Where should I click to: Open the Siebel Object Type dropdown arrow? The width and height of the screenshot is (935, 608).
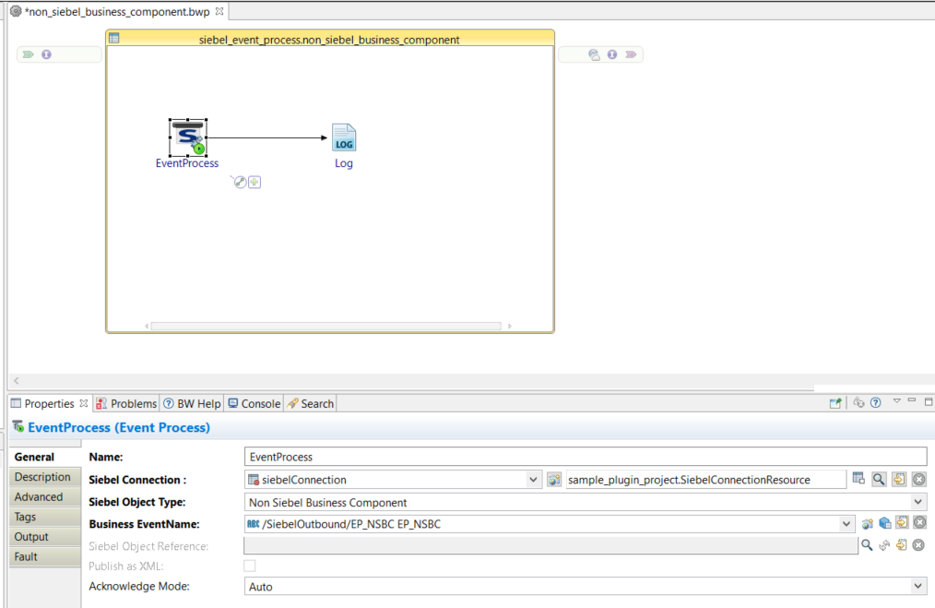coord(917,502)
